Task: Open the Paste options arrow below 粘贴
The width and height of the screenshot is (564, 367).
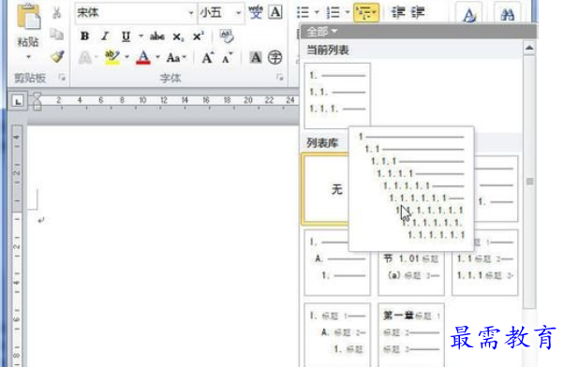Action: tap(28, 57)
